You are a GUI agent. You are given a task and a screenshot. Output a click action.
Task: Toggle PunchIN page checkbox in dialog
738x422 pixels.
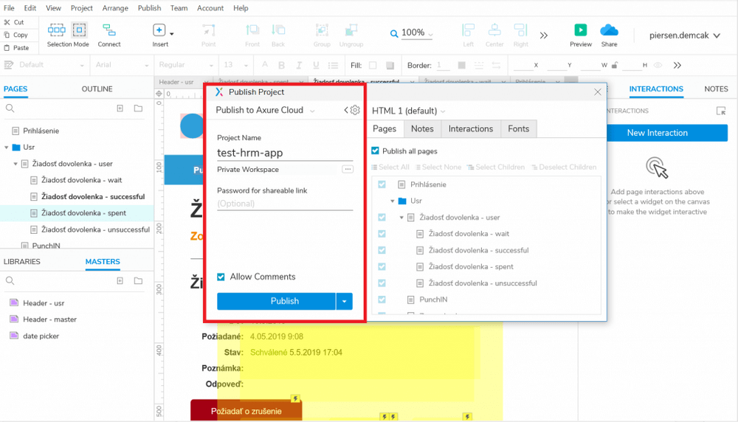click(382, 300)
